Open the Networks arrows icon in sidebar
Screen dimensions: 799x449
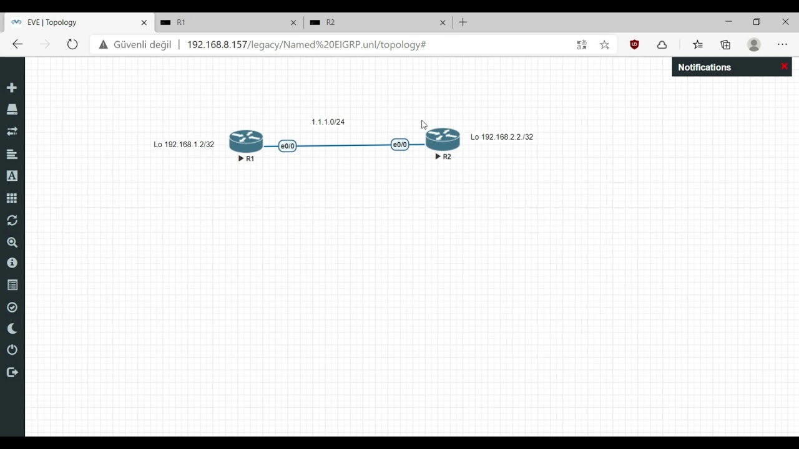pos(12,132)
